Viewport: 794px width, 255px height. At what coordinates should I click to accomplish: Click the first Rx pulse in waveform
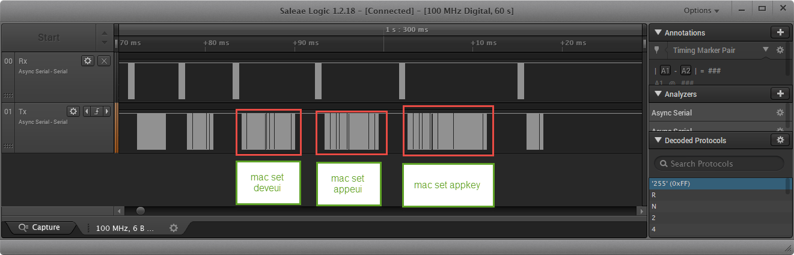point(131,81)
